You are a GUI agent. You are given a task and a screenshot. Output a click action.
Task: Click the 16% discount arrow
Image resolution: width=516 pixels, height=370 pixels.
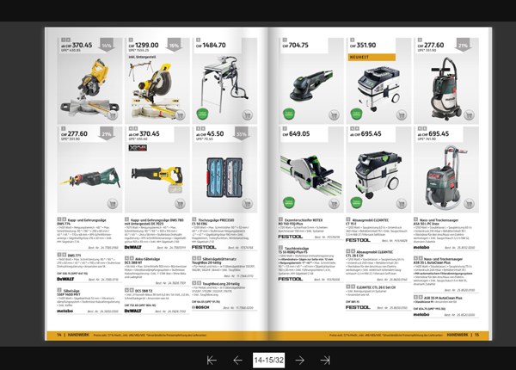click(x=174, y=45)
